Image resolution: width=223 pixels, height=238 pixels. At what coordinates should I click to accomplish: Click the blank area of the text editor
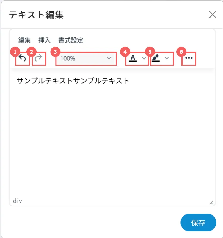tap(112, 140)
